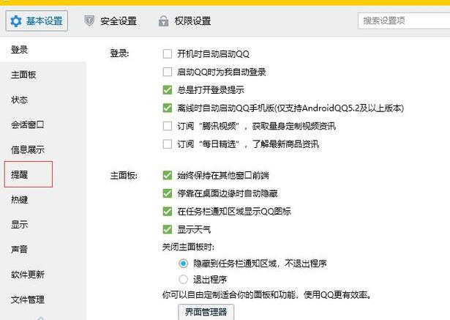Image resolution: width=450 pixels, height=320 pixels.
Task: Select 主面板 in the left sidebar
Action: click(43, 75)
